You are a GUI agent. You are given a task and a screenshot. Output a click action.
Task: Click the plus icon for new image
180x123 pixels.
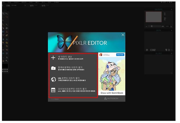click(x=53, y=58)
